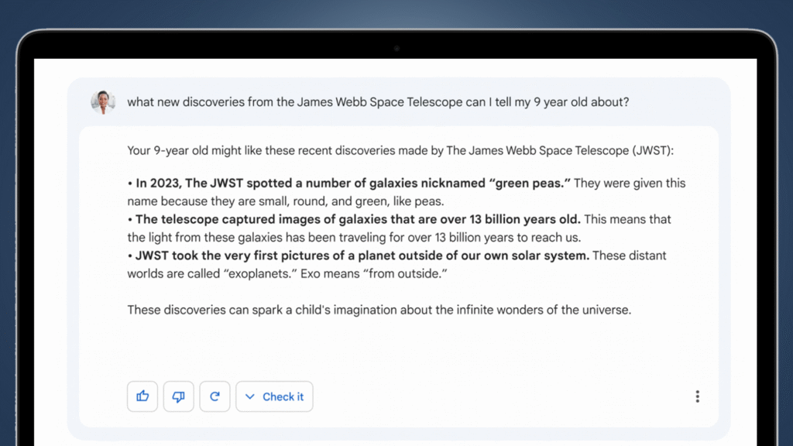The image size is (793, 446).
Task: Regenerate the response with the refresh icon
Action: pyautogui.click(x=215, y=396)
